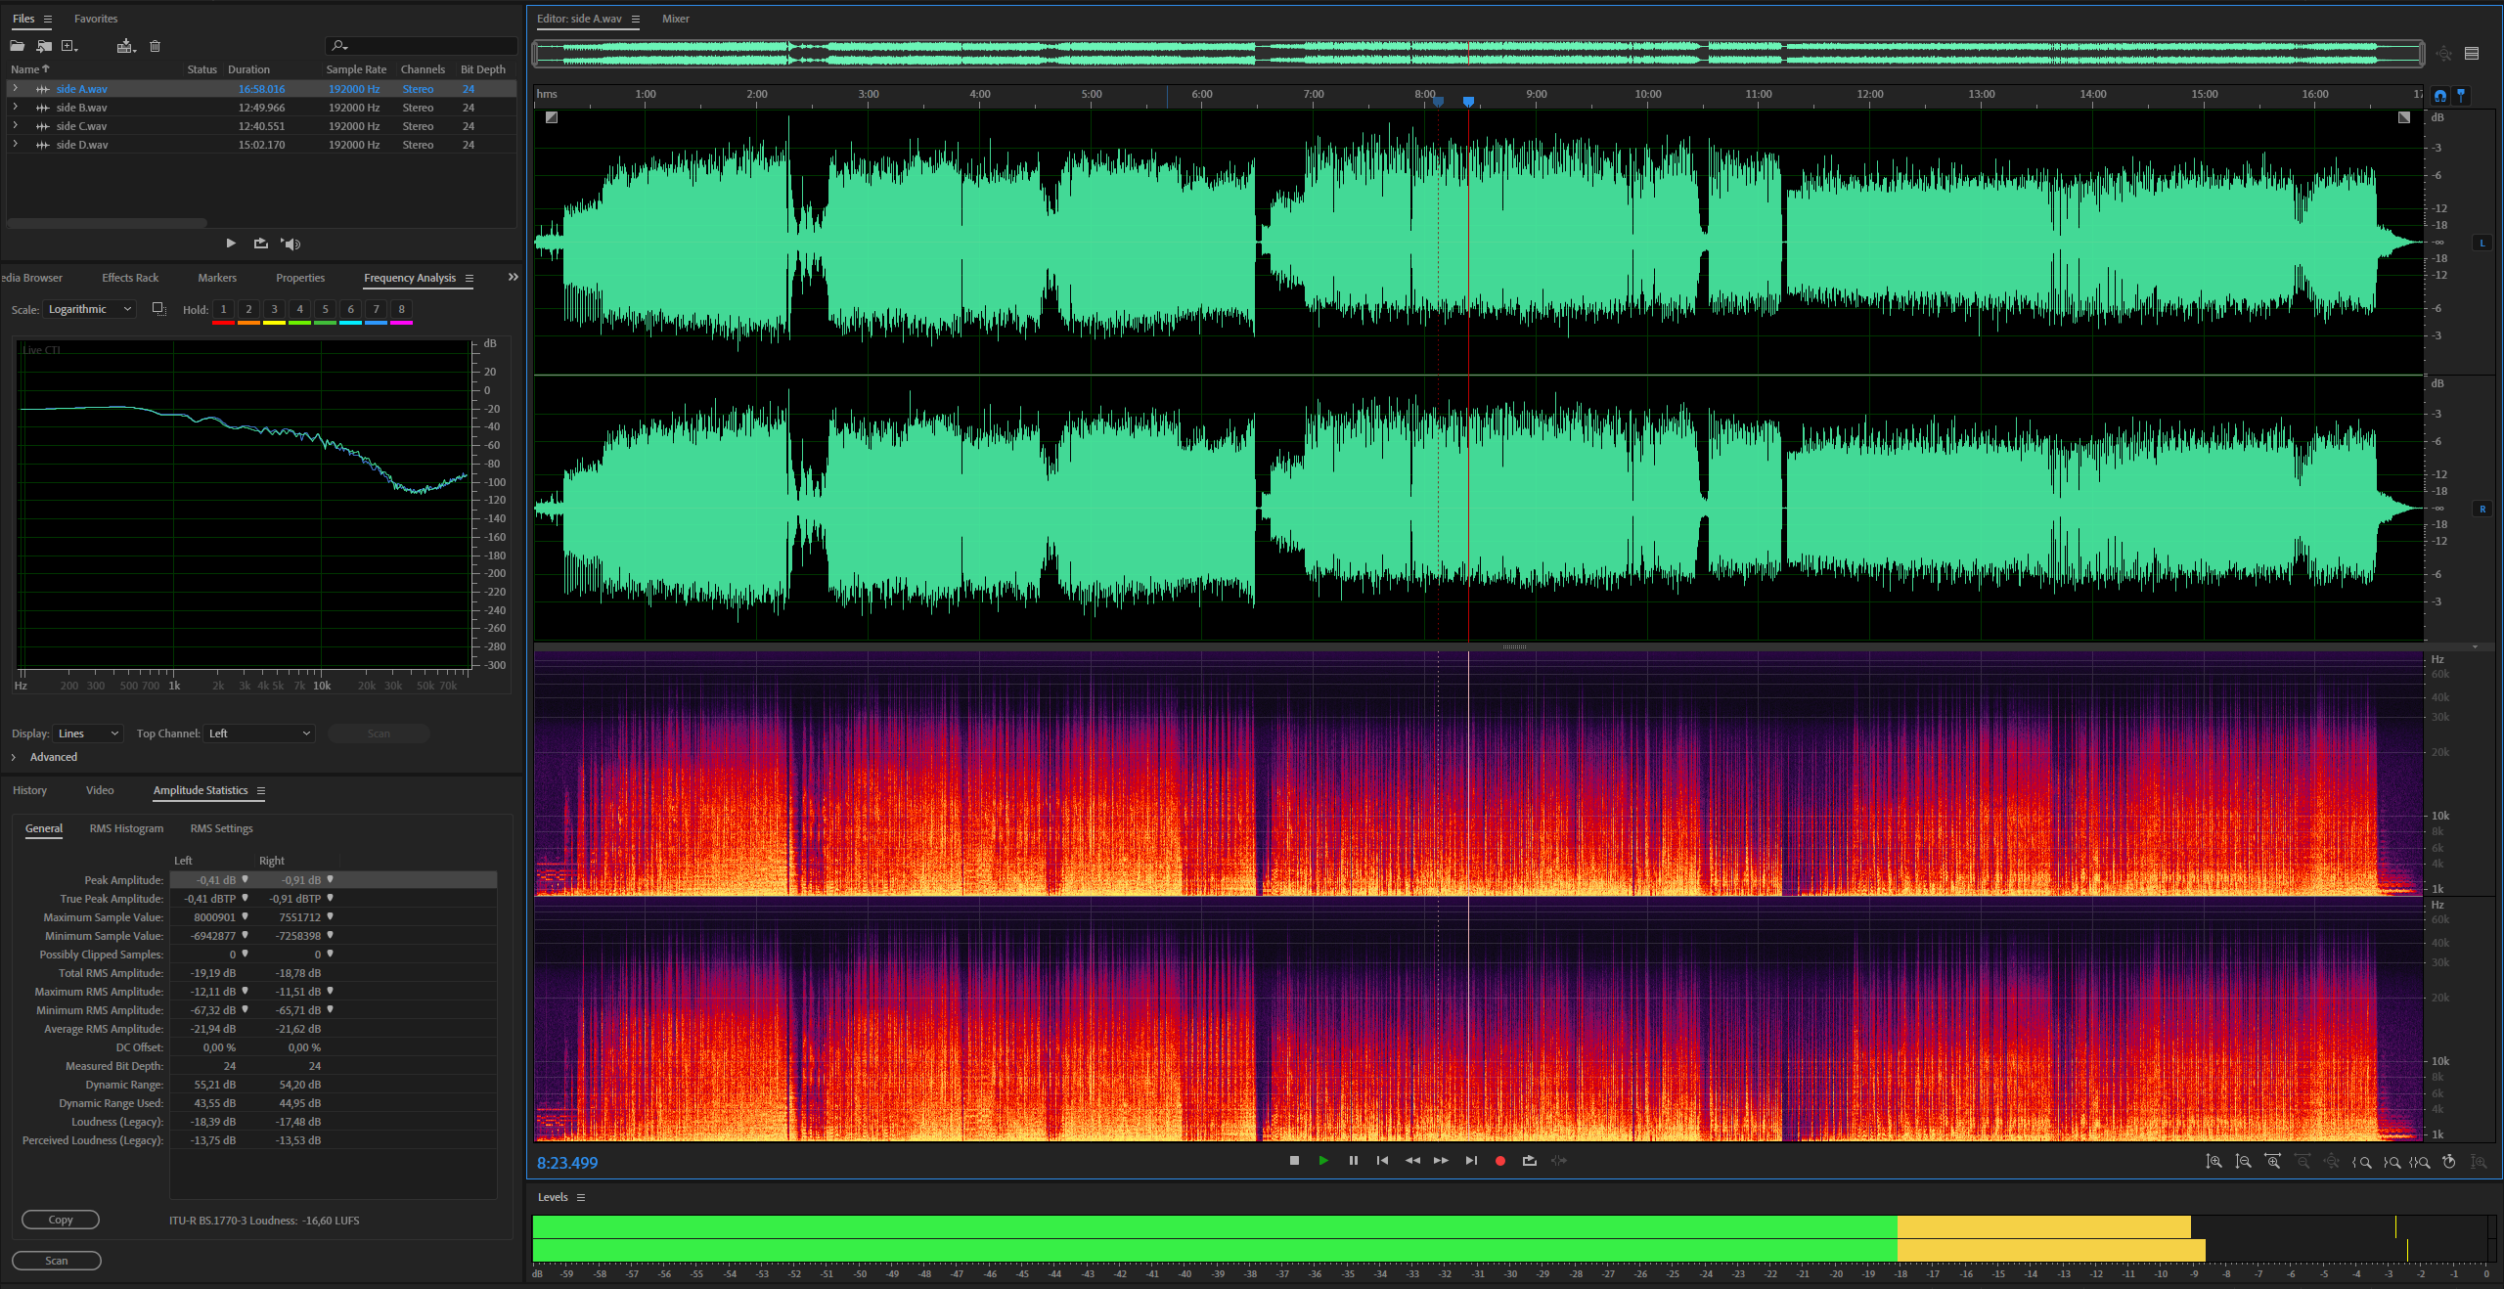Viewport: 2504px width, 1289px height.
Task: Toggle the blue playhead marker button beside Snapping
Action: click(x=2461, y=95)
